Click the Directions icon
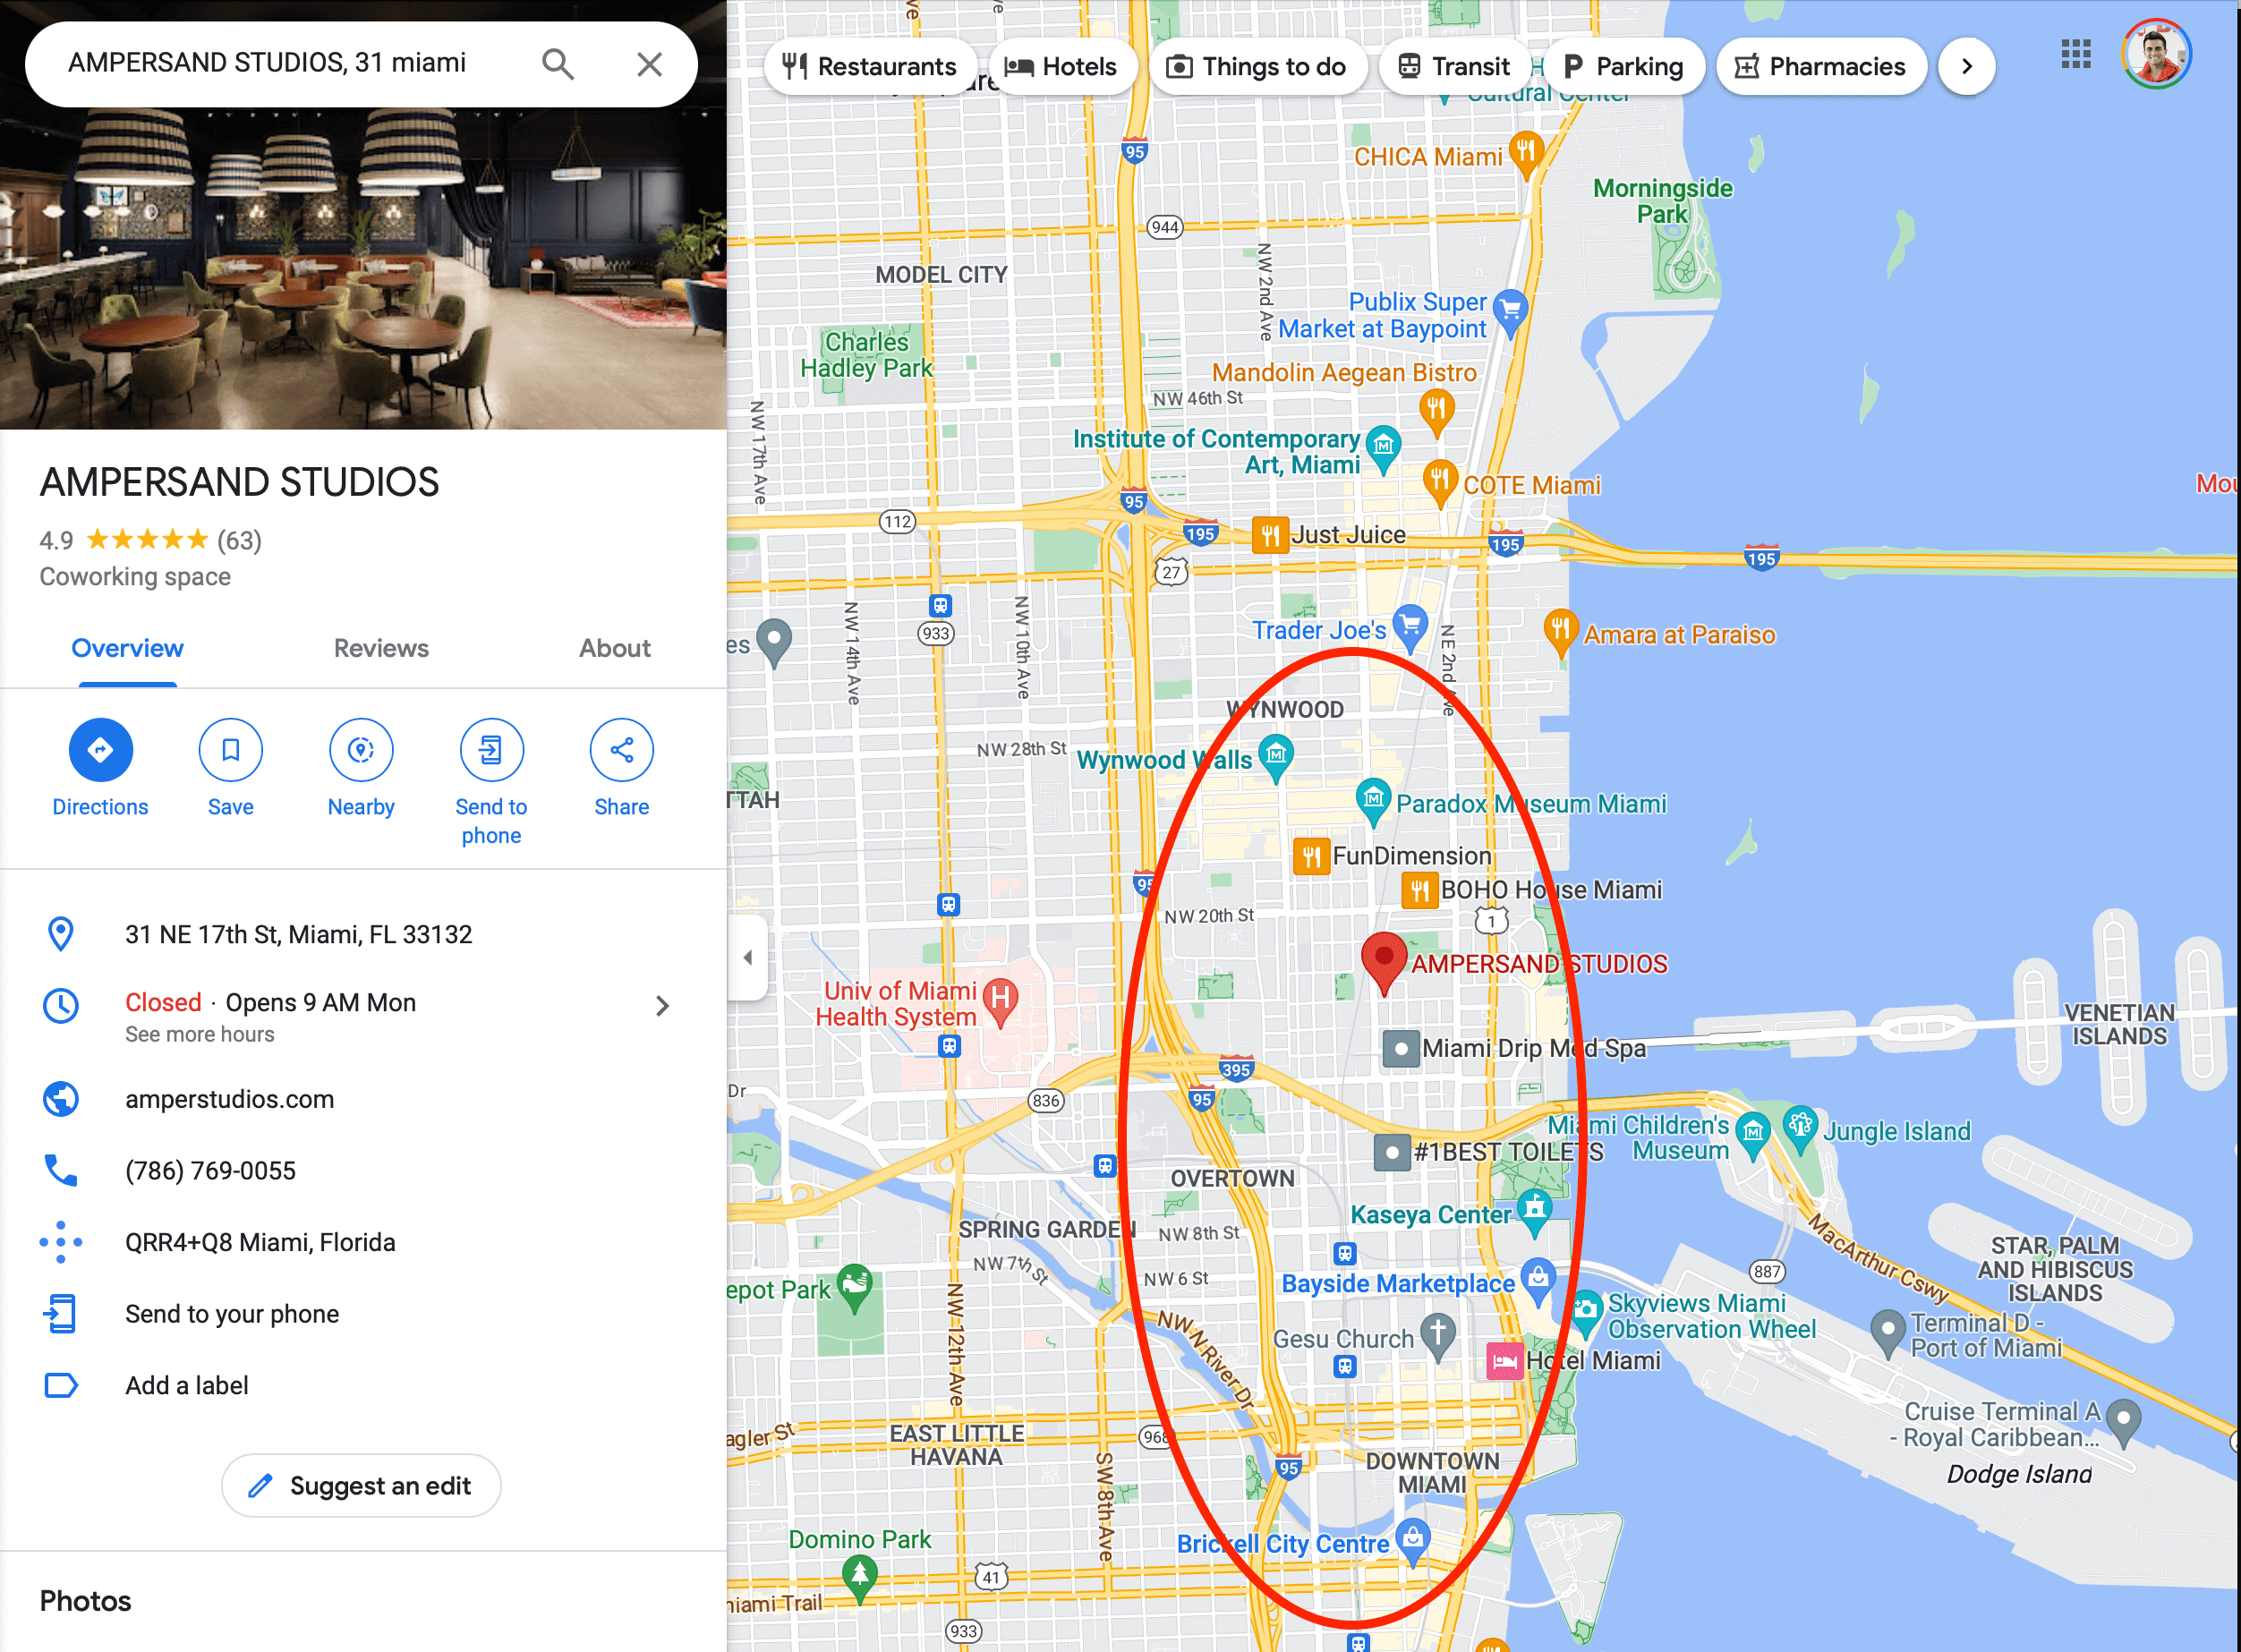2241x1652 pixels. tap(100, 750)
